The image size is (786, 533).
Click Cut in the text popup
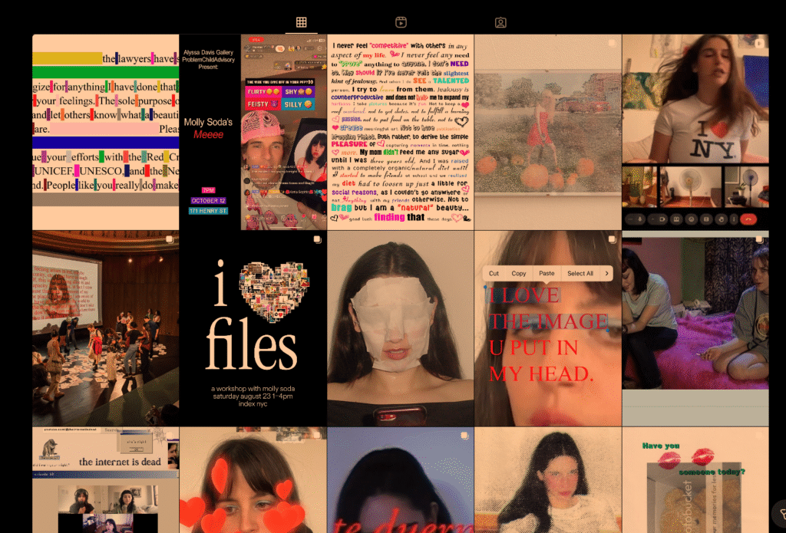pos(494,273)
